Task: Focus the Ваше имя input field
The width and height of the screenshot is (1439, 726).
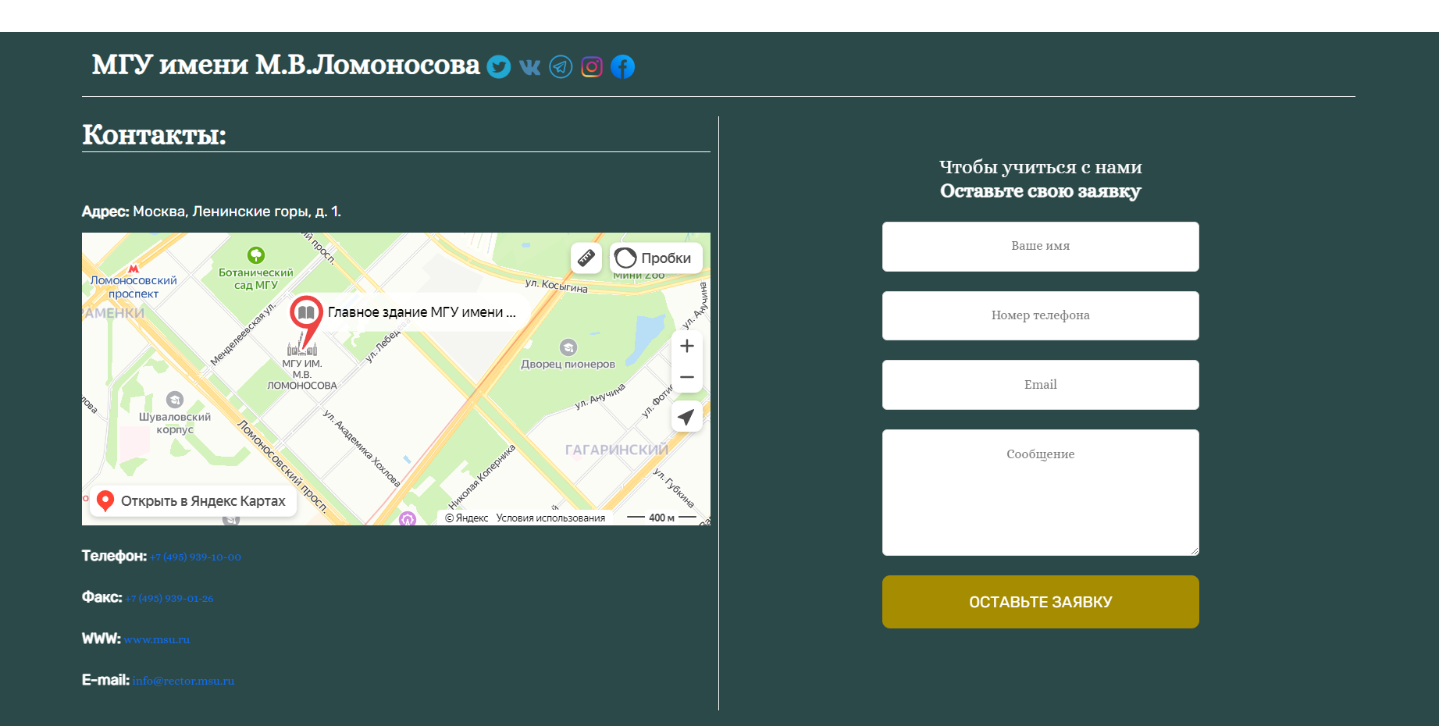Action: tap(1040, 247)
